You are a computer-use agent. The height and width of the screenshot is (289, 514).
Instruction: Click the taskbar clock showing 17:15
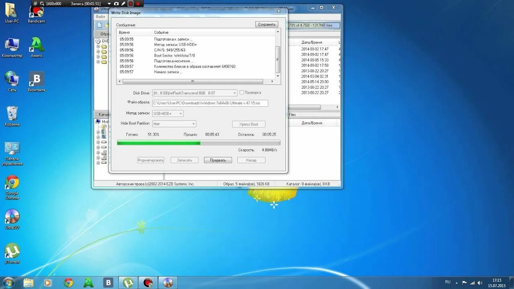click(497, 283)
